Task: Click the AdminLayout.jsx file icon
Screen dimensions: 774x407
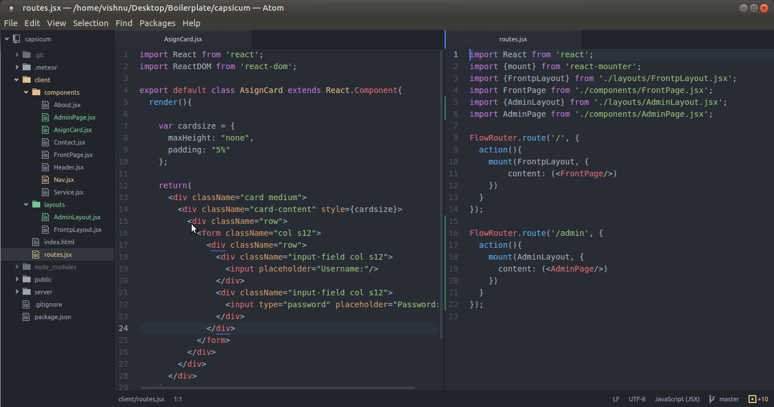Action: click(x=46, y=217)
